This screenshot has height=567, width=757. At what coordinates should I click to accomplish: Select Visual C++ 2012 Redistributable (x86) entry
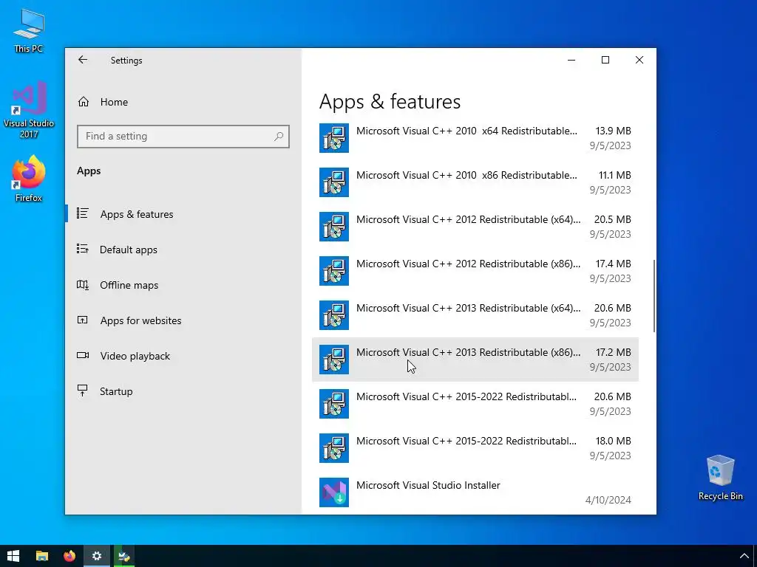pyautogui.click(x=475, y=271)
